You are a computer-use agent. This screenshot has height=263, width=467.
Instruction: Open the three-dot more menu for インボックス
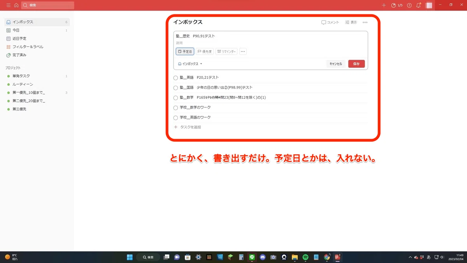[365, 23]
